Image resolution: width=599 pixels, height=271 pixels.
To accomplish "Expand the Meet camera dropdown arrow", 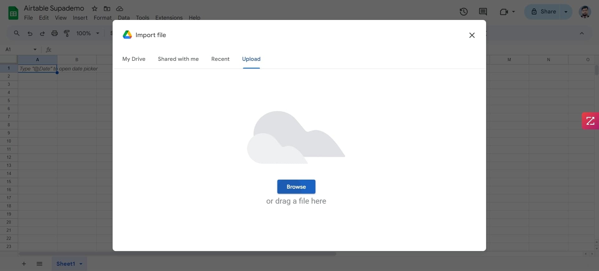I will pyautogui.click(x=514, y=12).
